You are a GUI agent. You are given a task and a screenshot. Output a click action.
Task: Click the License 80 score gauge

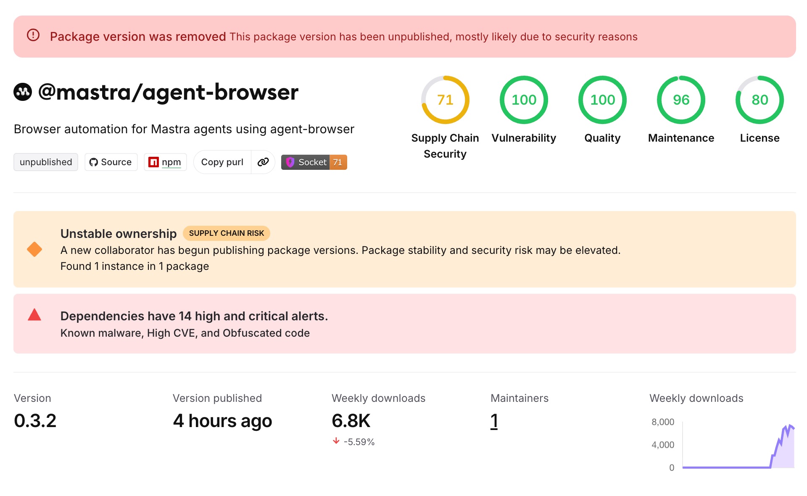(760, 100)
